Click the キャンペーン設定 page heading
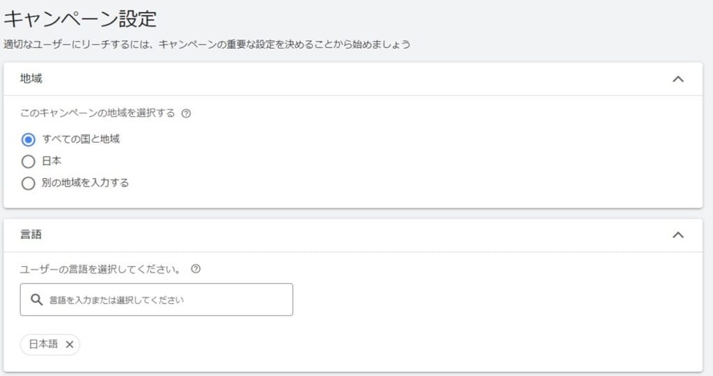This screenshot has height=376, width=713. tap(80, 19)
